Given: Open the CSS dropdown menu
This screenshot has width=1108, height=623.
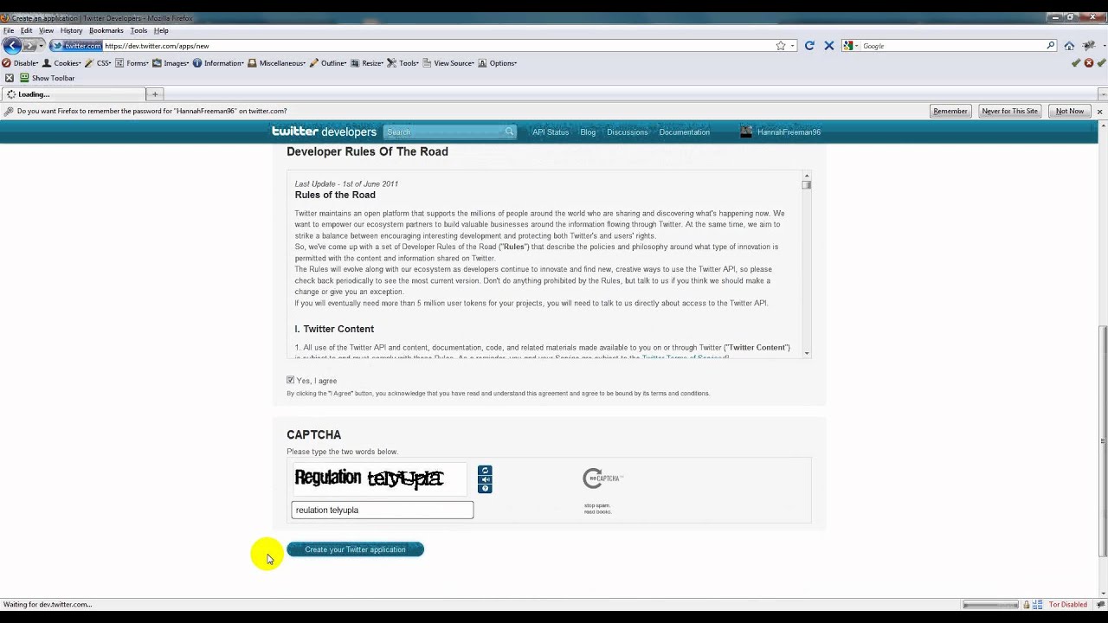Looking at the screenshot, I should click(98, 63).
